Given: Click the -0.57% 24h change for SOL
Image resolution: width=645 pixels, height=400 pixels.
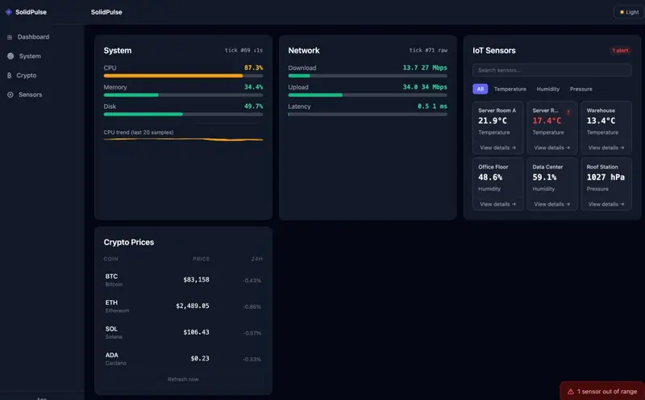Looking at the screenshot, I should click(252, 333).
